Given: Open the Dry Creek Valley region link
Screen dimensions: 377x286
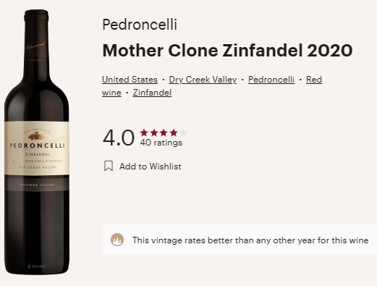Looking at the screenshot, I should click(203, 80).
